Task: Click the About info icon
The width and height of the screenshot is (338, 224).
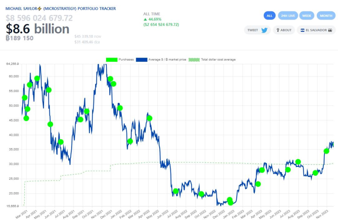Action: click(x=277, y=30)
